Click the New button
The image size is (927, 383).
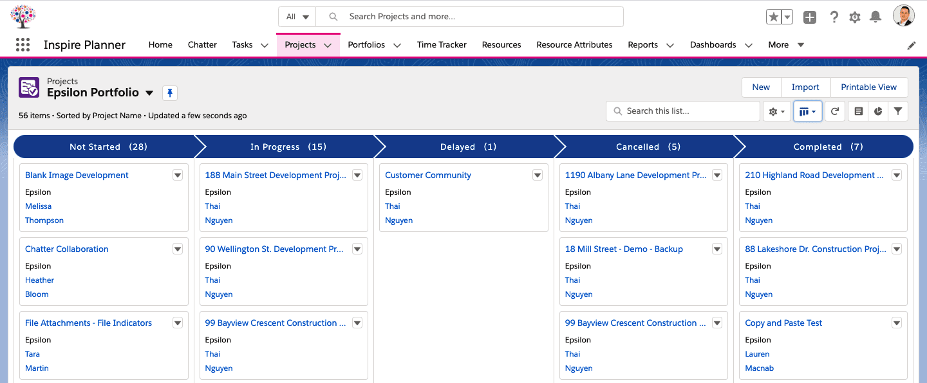pos(761,87)
